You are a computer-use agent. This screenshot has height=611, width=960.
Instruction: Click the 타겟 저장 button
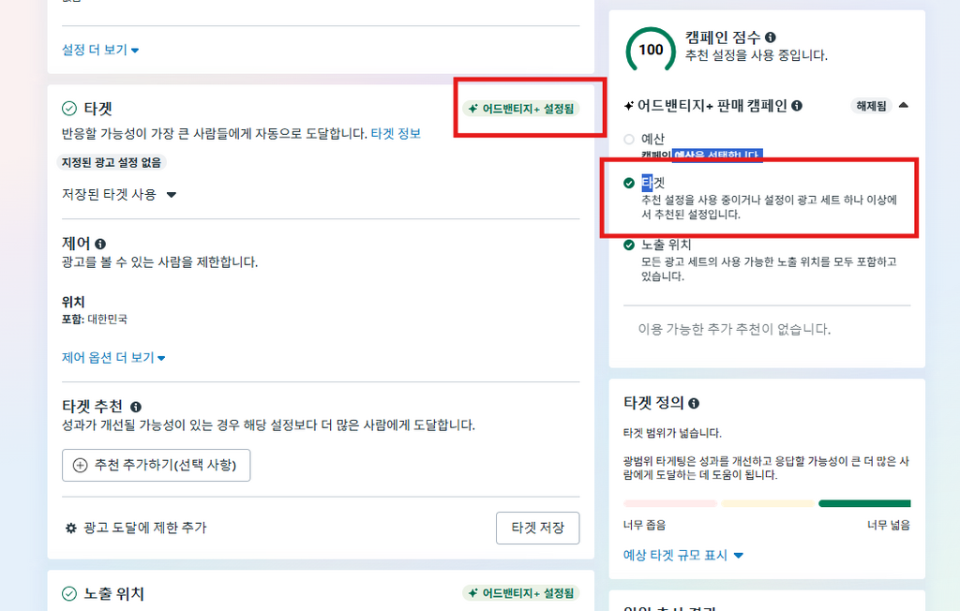[537, 528]
